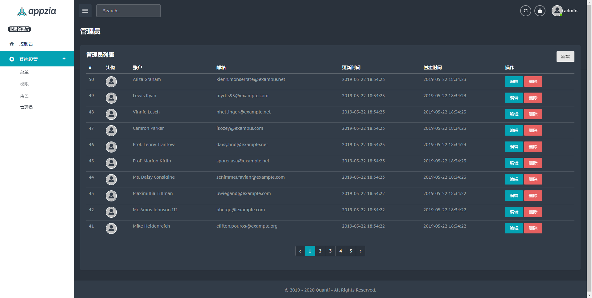This screenshot has height=298, width=592.
Task: Go to pagination page 3
Action: coord(330,251)
